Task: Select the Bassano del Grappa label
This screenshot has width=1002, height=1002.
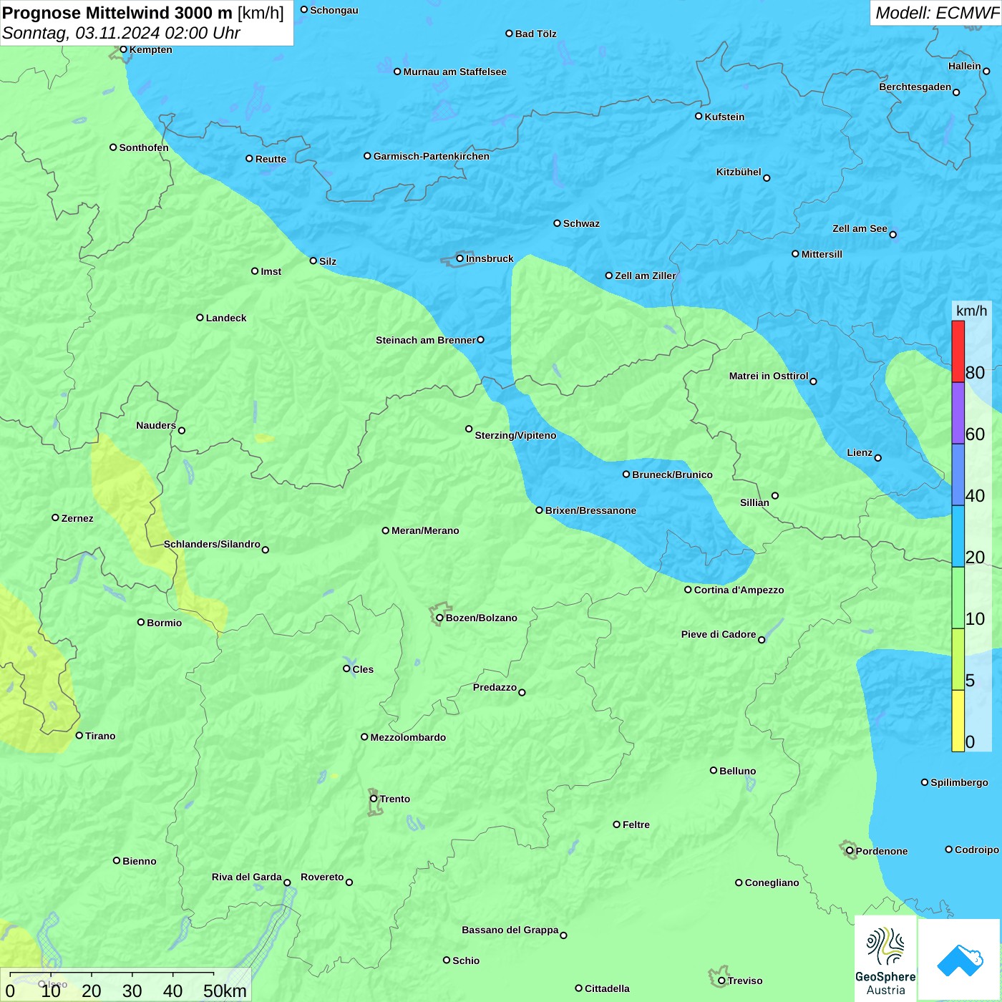Action: (x=510, y=930)
